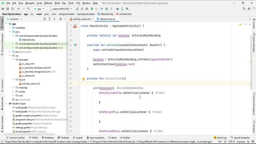Click the override gutter icon at line 11
Image resolution: width=256 pixels, height=144 pixels.
coord(75,45)
